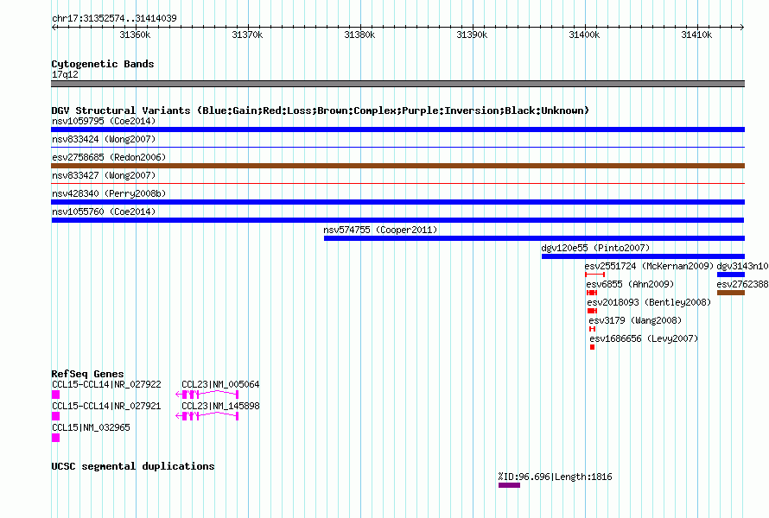Open the CCL15-CCL14|NR_027921 gene block
Screen dimensions: 769x518
tap(56, 416)
